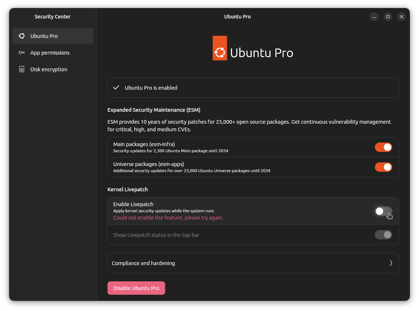
Task: Click the checkmark beside Ubuntu Pro is enabled
Action: (x=116, y=88)
